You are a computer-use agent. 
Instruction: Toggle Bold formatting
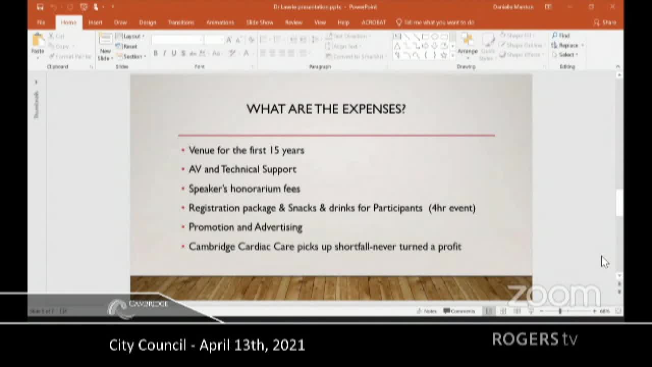[x=155, y=54]
